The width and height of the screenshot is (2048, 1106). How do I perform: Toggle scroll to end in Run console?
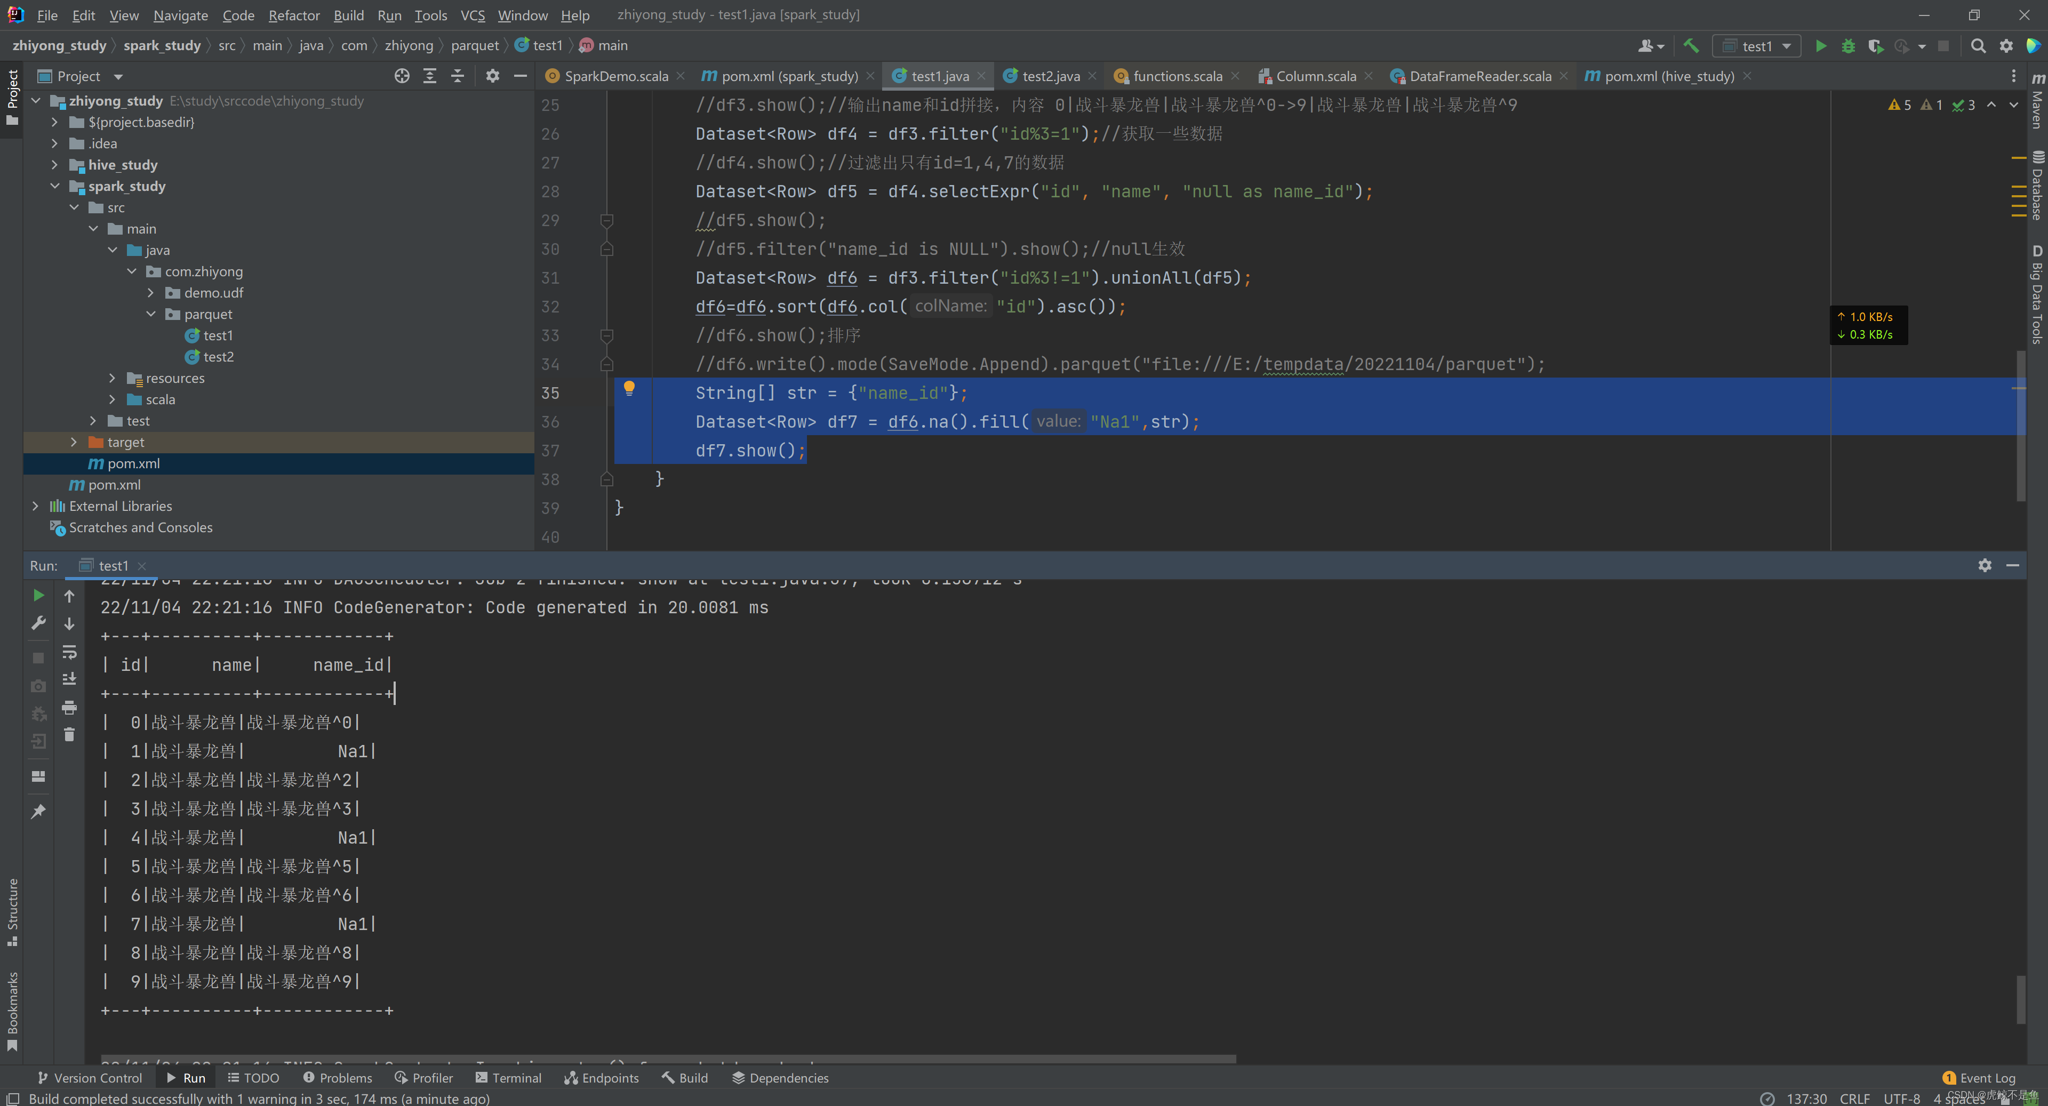pos(69,679)
